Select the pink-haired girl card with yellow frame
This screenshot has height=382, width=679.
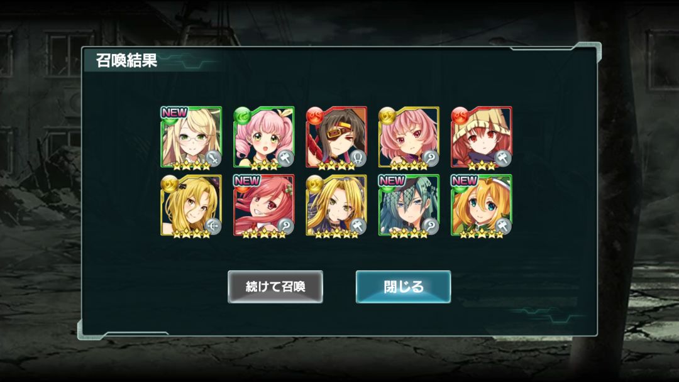tap(409, 137)
